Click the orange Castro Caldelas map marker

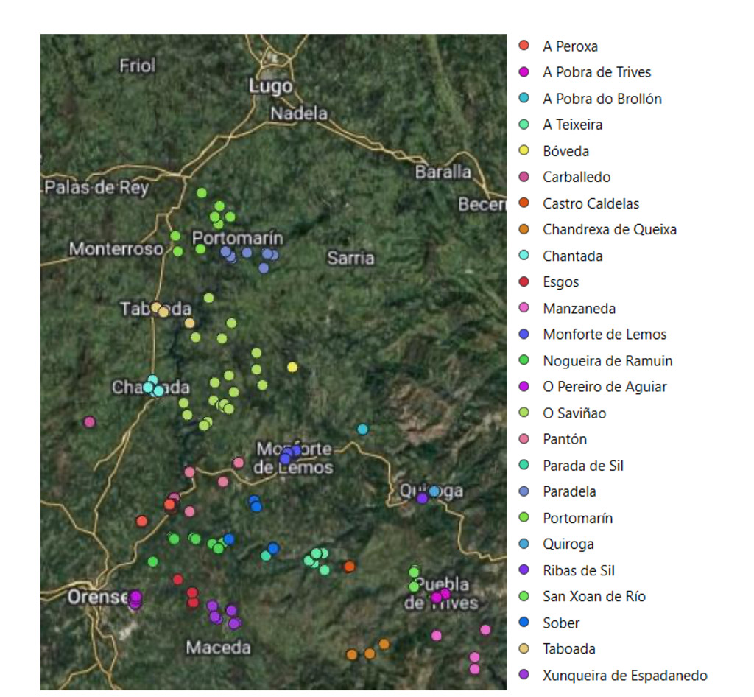coord(349,567)
